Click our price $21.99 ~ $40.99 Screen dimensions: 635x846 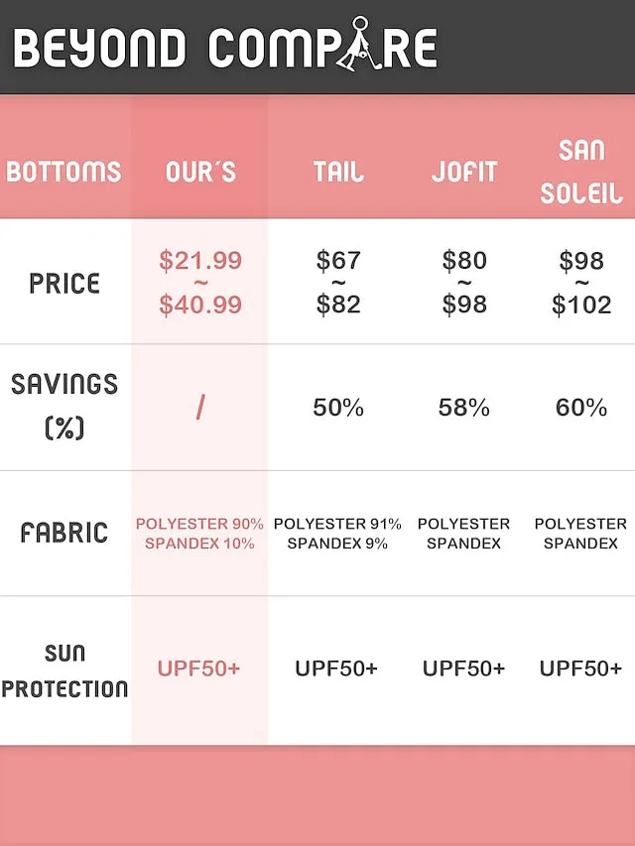tap(200, 283)
